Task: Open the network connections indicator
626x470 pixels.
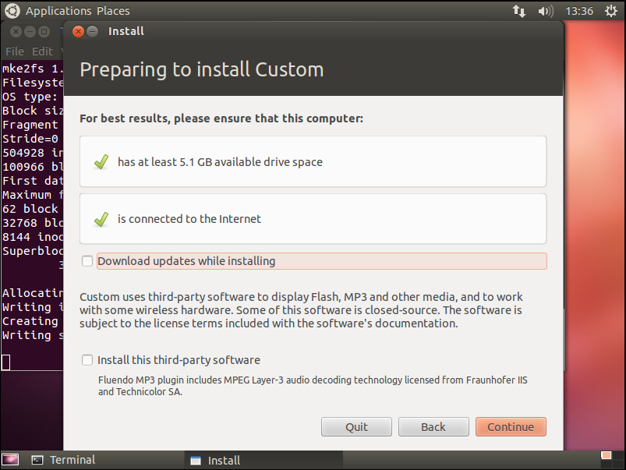Action: click(518, 11)
